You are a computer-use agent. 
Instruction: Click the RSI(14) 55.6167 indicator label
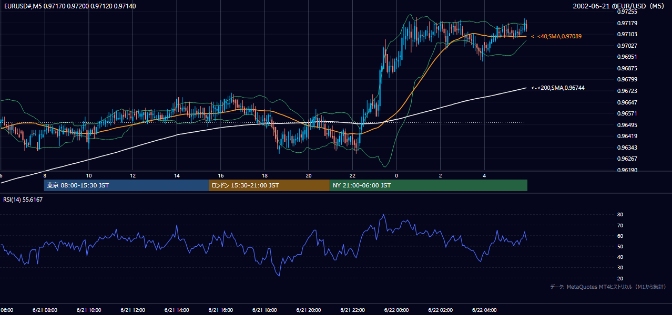pyautogui.click(x=23, y=199)
